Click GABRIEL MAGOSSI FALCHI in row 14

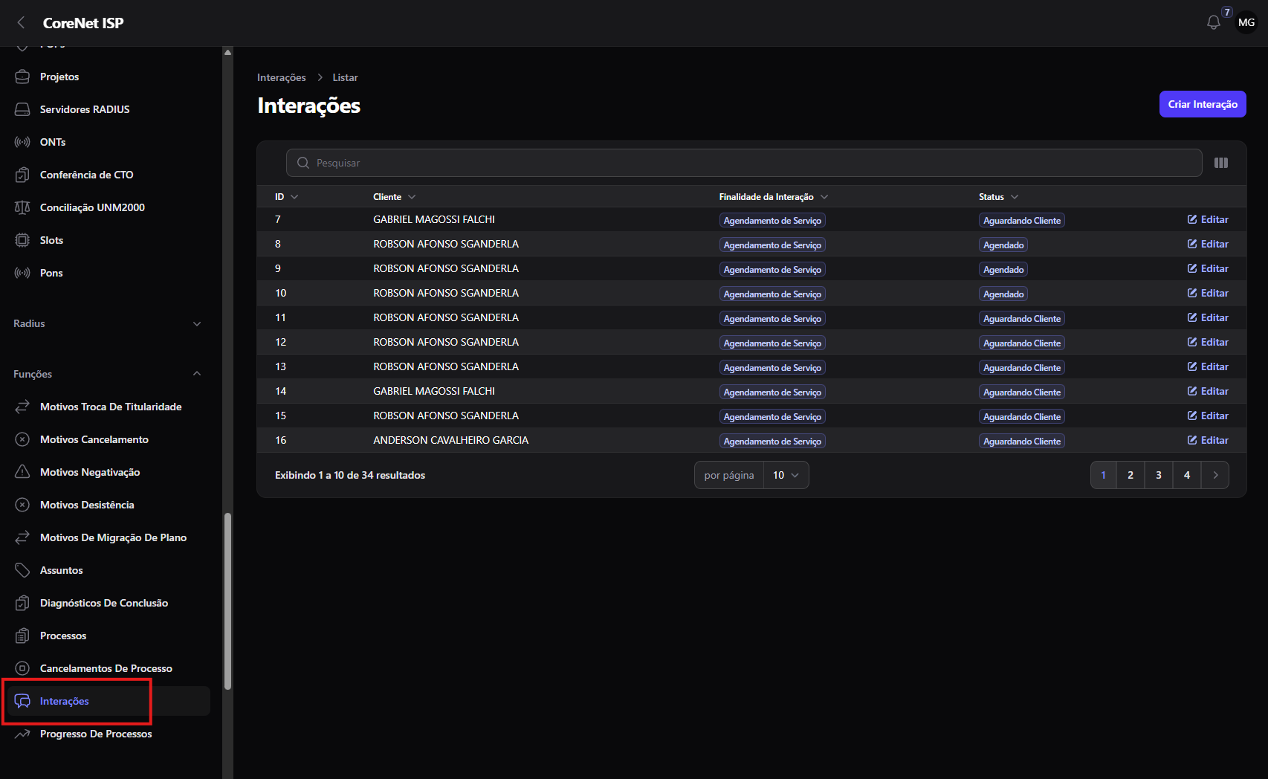click(x=434, y=391)
